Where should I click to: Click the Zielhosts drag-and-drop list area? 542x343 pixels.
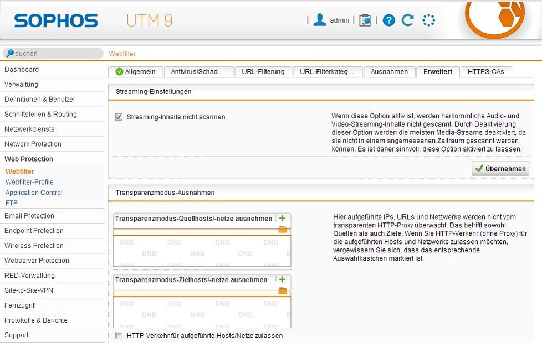click(x=202, y=312)
